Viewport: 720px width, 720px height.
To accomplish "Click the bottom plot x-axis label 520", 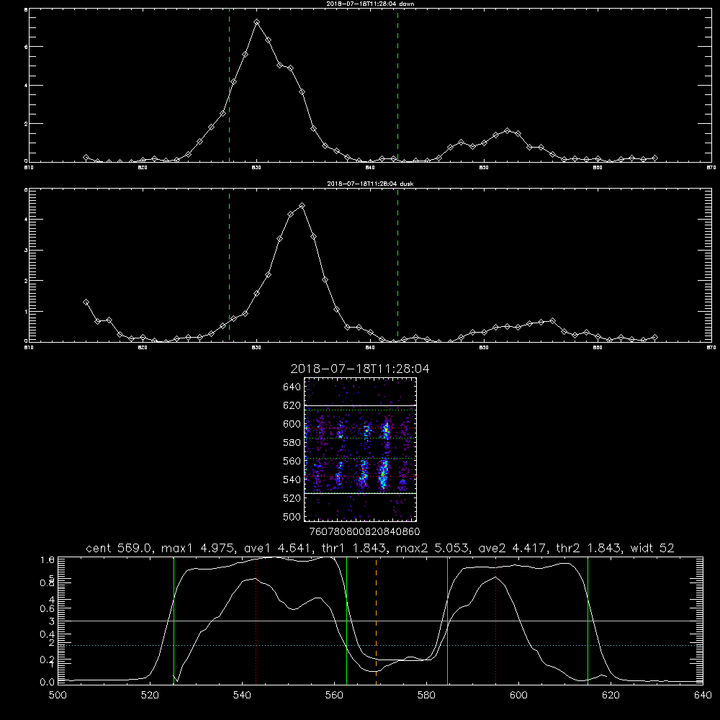I will click(x=150, y=696).
